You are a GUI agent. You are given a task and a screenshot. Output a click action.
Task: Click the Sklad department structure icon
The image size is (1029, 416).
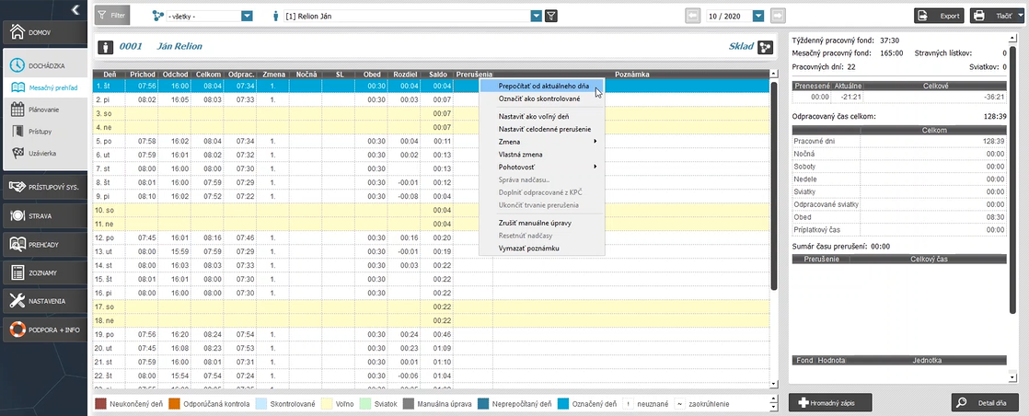765,47
